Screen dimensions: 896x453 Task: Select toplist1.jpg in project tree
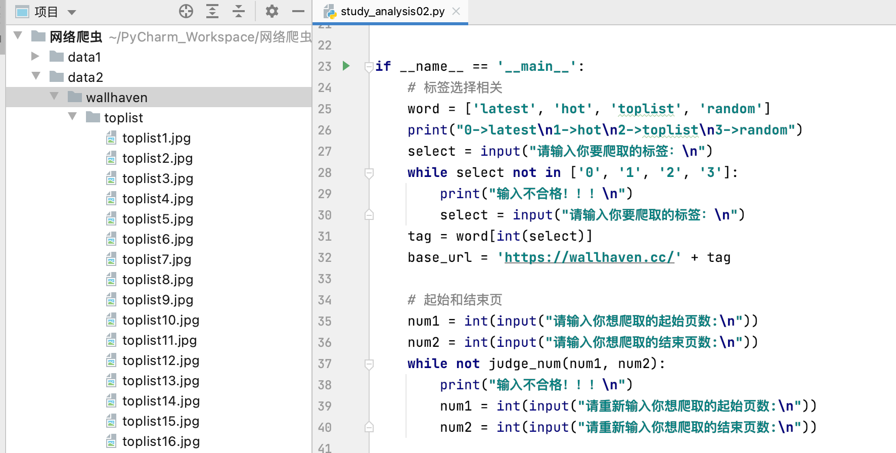tap(156, 138)
